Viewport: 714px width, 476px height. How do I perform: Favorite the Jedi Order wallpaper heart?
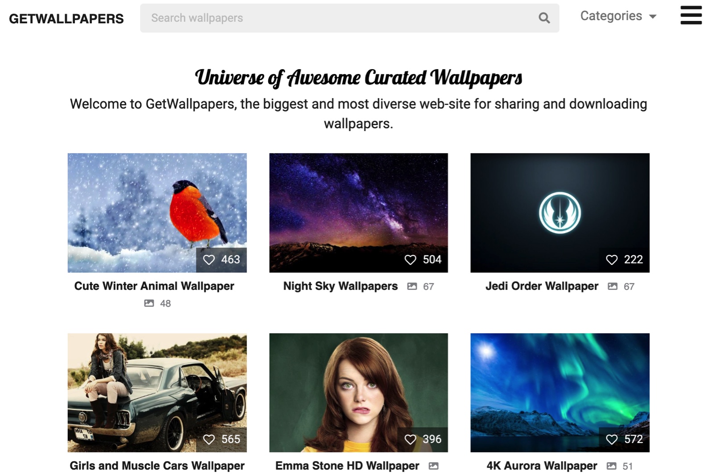click(611, 260)
